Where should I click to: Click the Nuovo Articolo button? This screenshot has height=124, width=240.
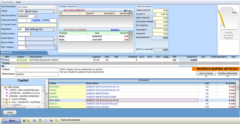(205, 73)
